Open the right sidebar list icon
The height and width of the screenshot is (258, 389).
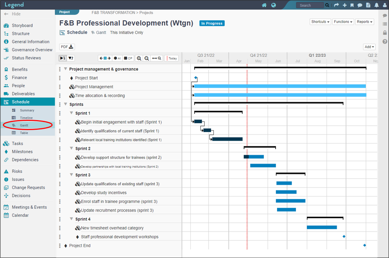(x=385, y=24)
